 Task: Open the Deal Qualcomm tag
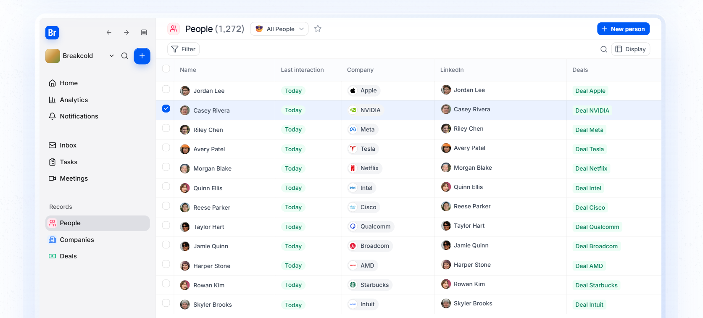[597, 227]
